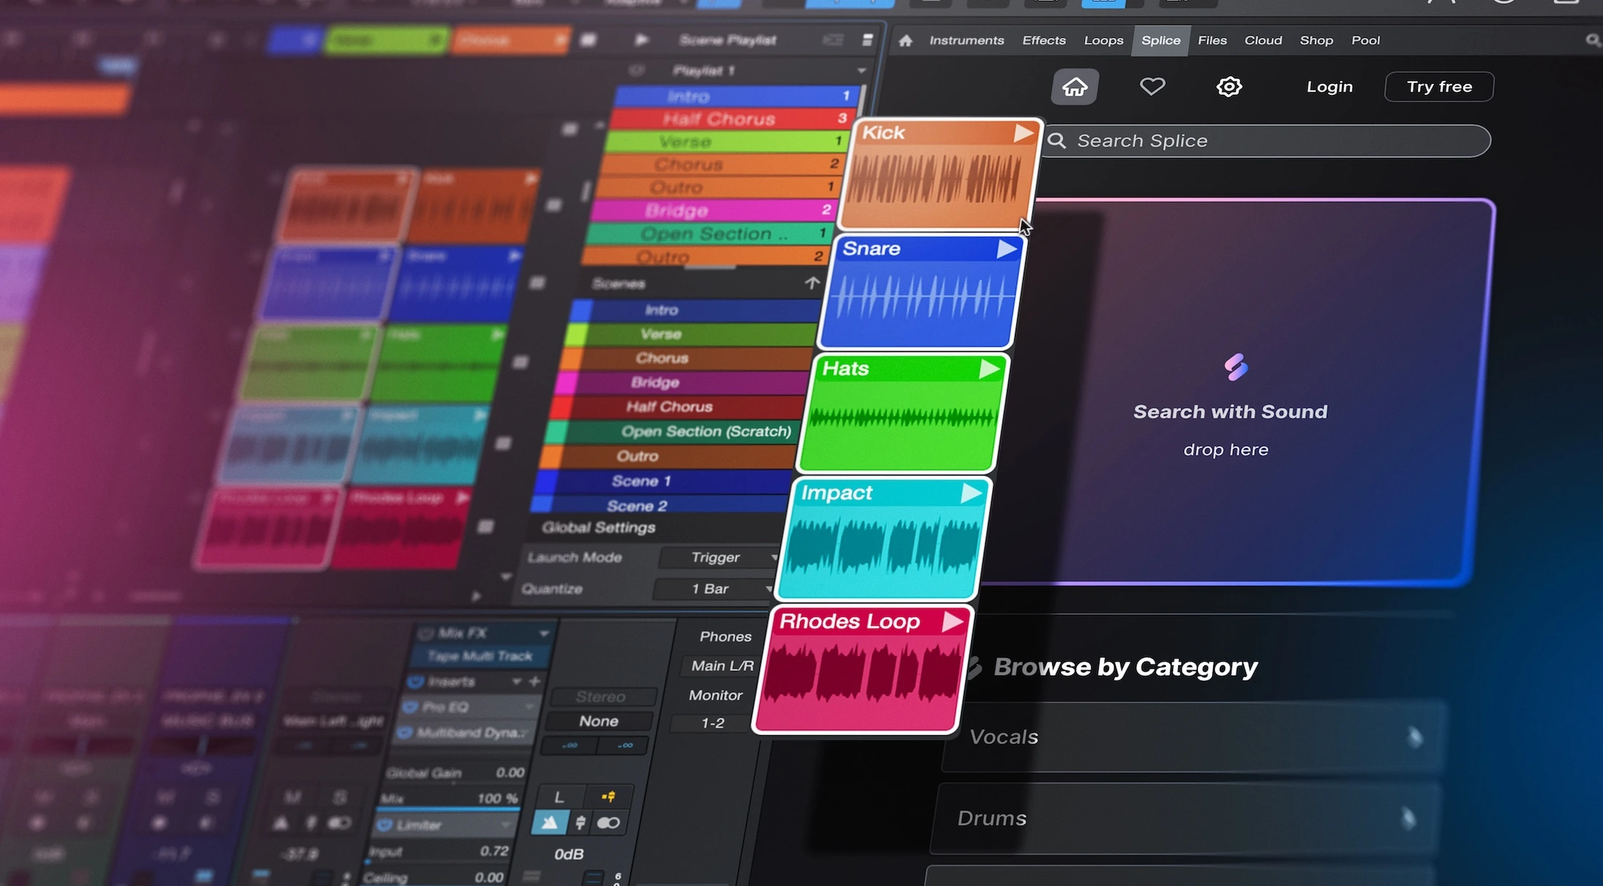Open Splice settings gear icon

(1228, 87)
